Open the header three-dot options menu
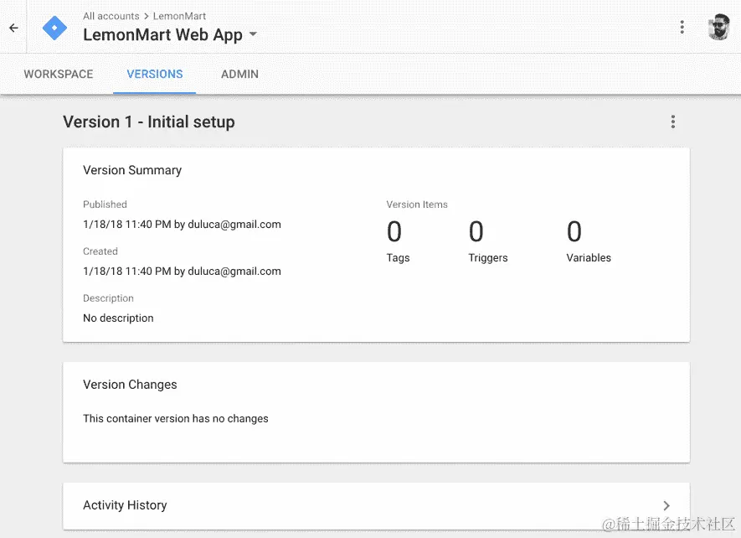 tap(682, 27)
